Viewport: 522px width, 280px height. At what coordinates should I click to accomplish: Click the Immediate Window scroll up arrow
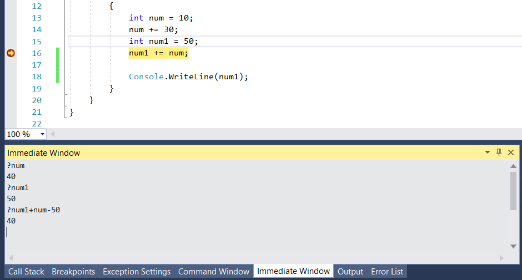coord(513,166)
